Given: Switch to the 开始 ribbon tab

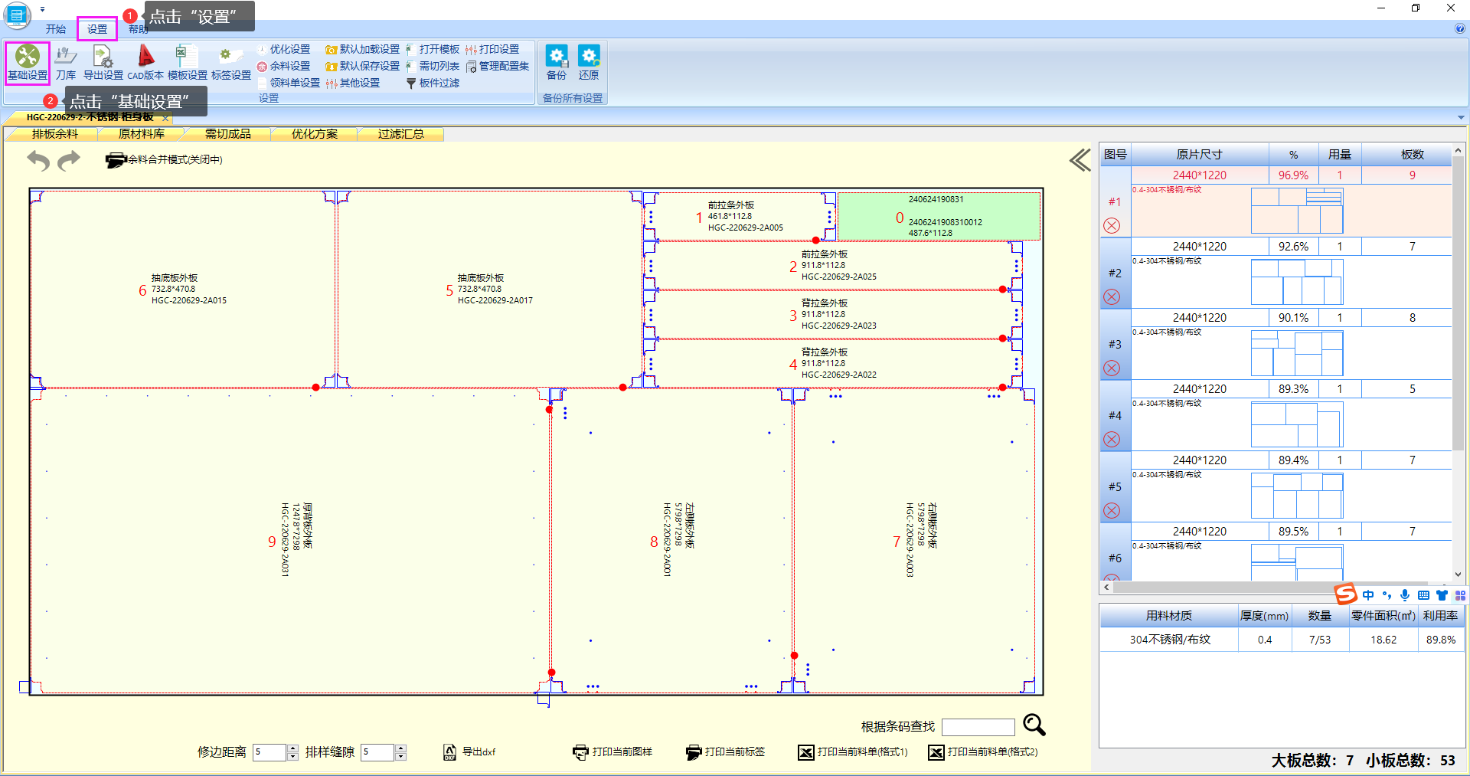Looking at the screenshot, I should click(56, 29).
